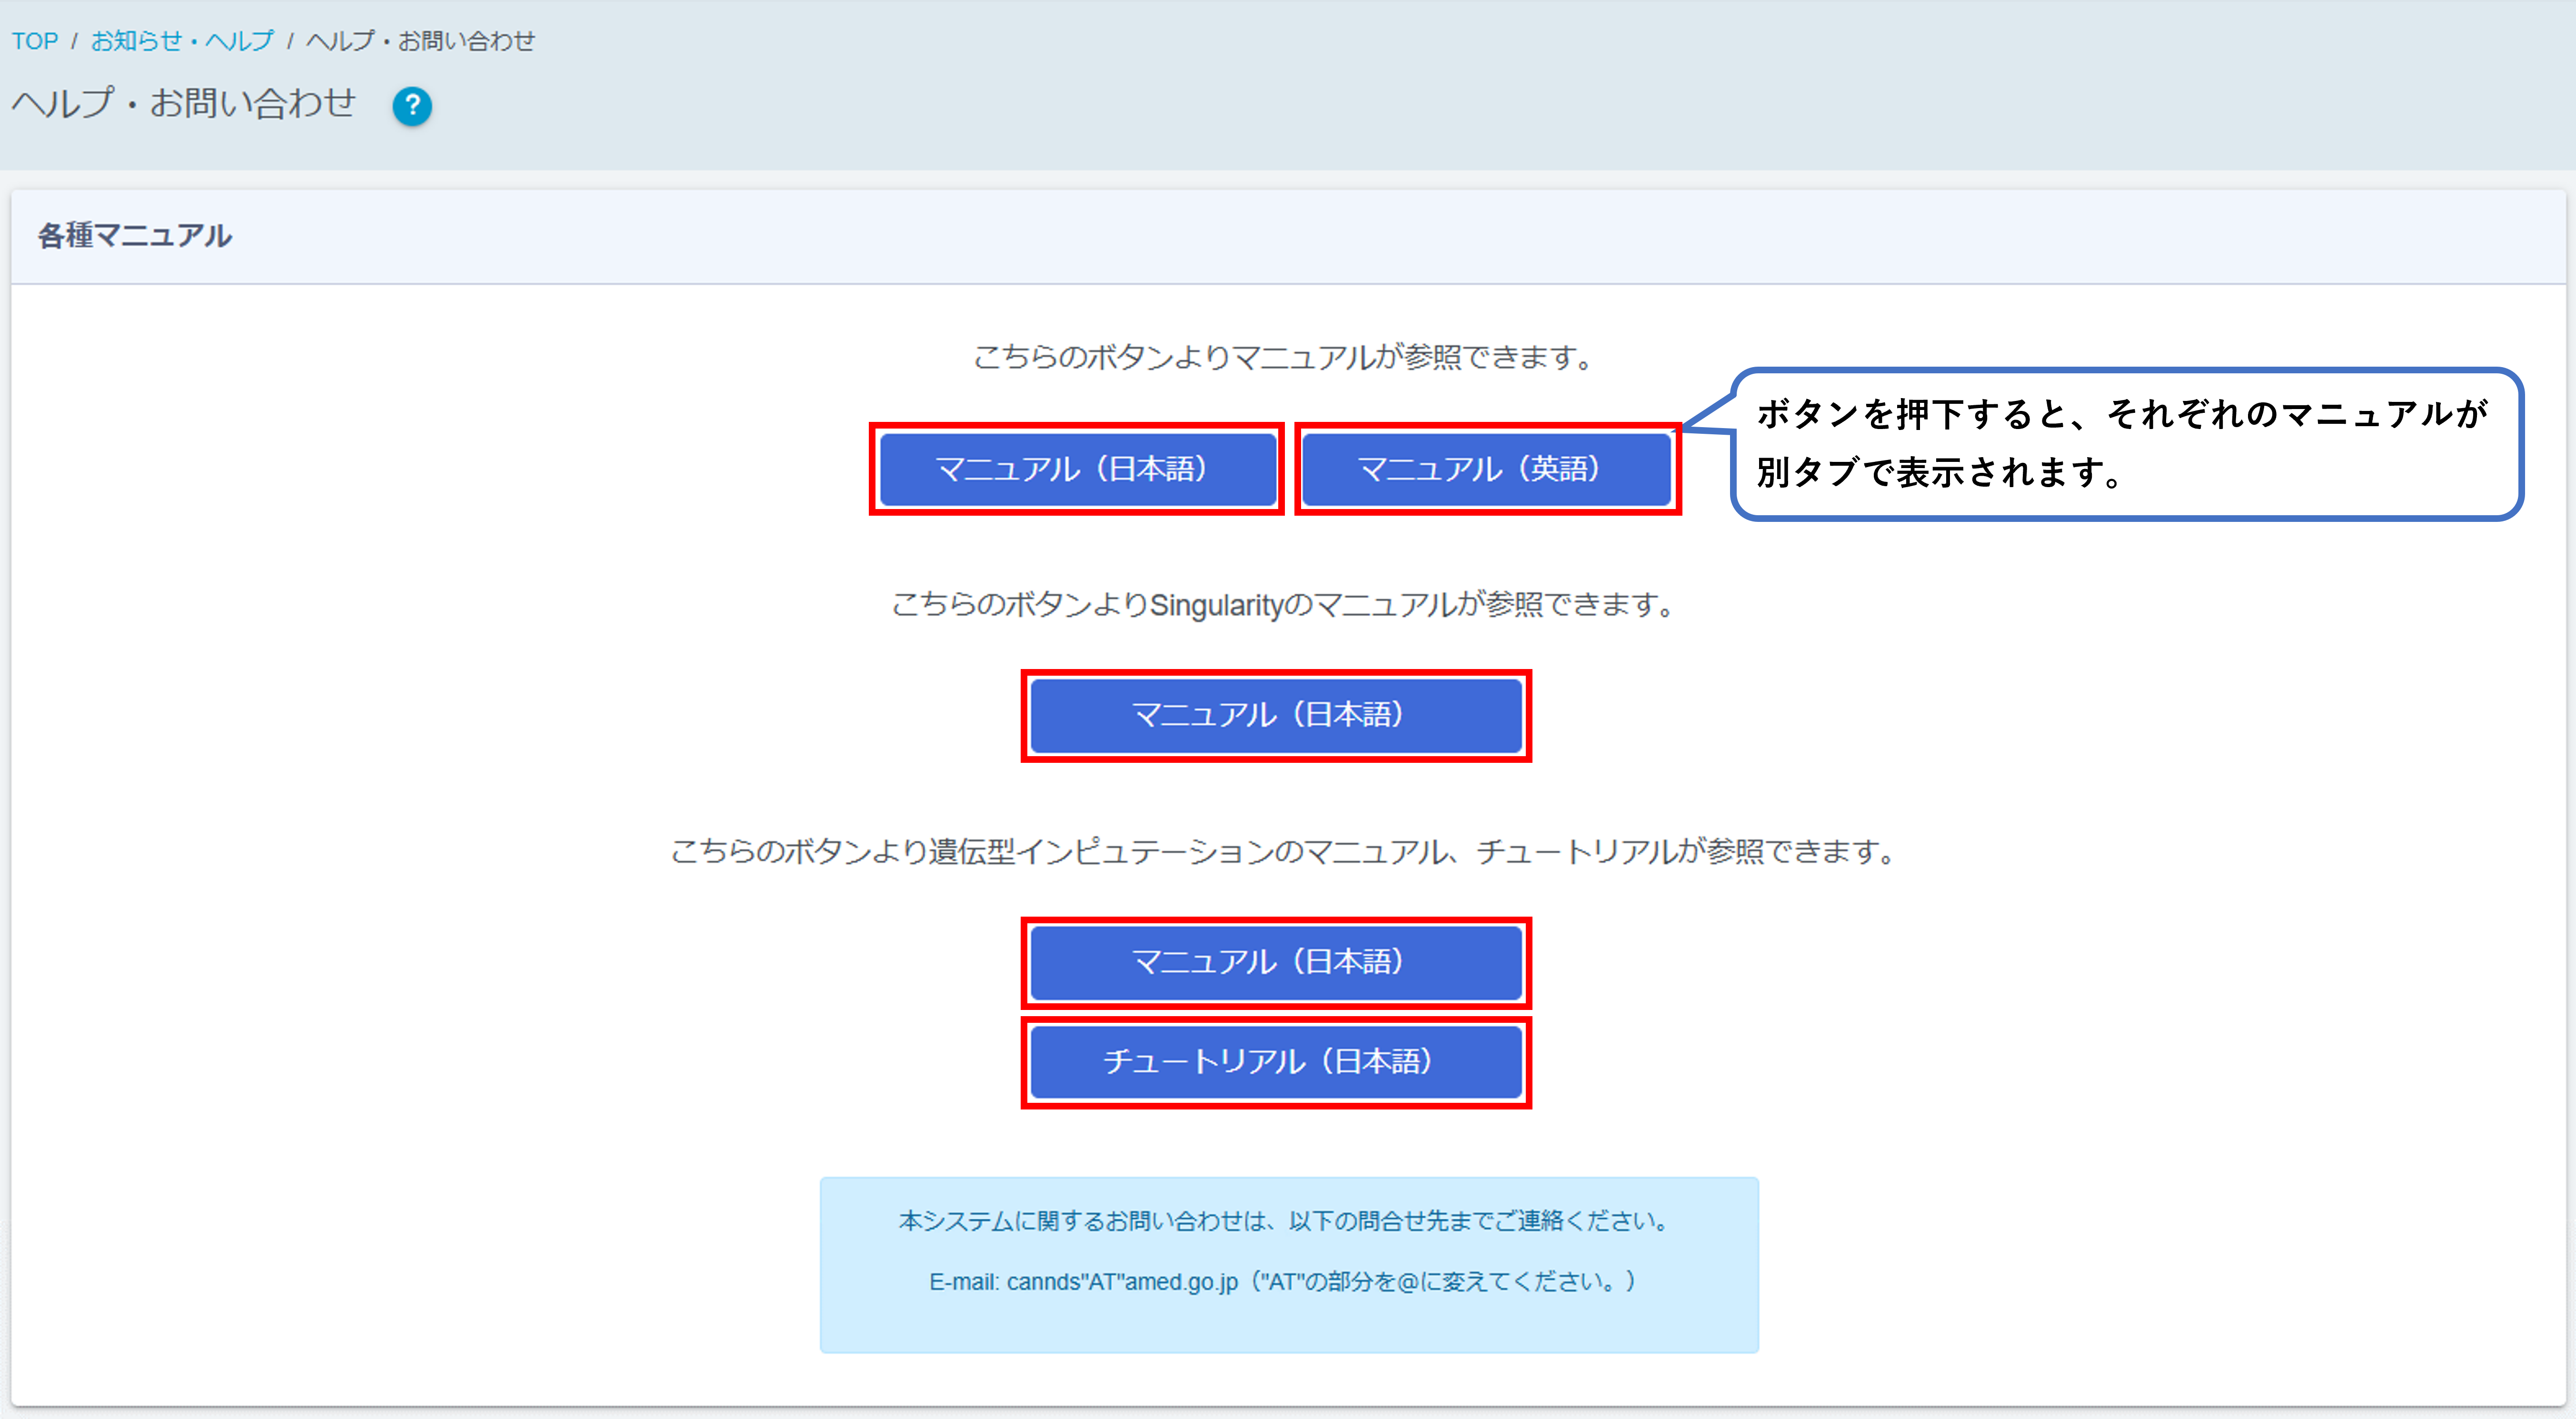Click the contact information info box
The height and width of the screenshot is (1419, 2576).
tap(1290, 1263)
